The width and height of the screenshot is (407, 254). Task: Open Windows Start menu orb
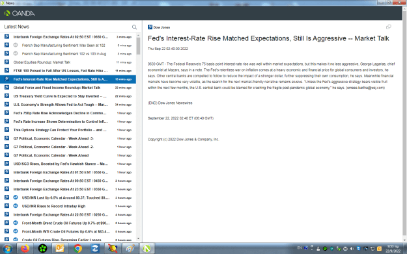click(7, 249)
